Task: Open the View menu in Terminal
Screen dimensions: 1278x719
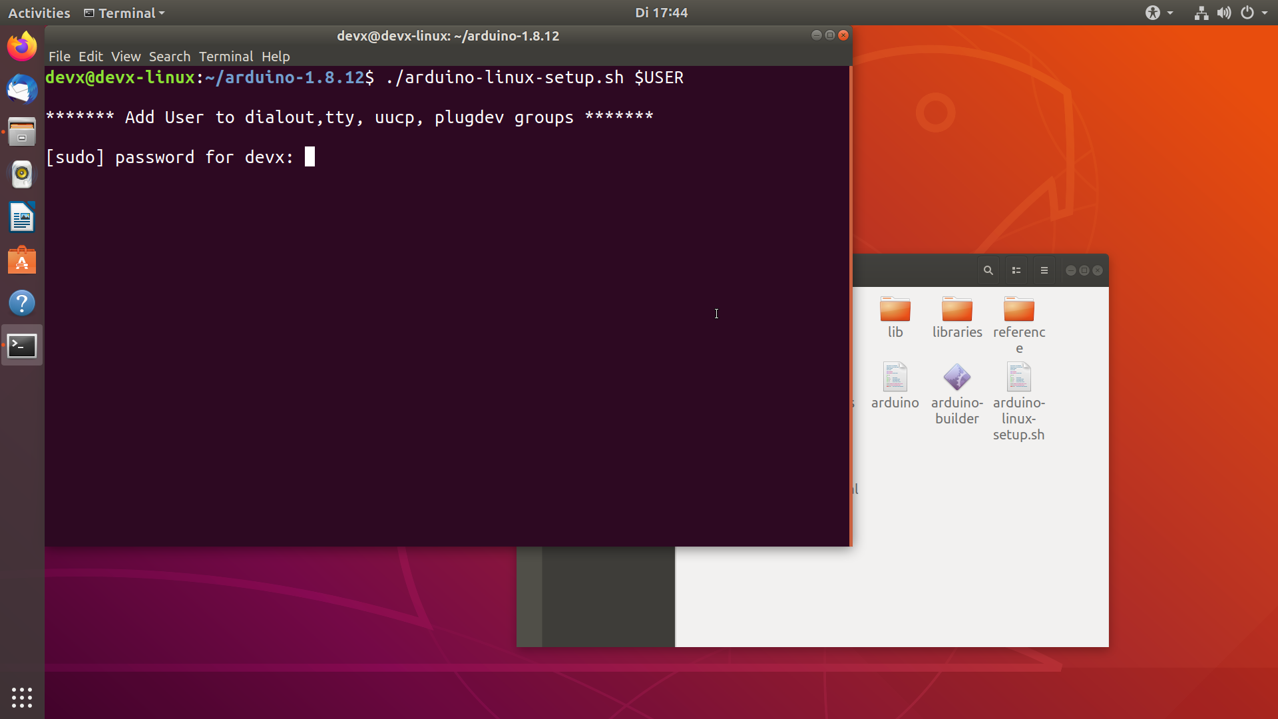Action: click(126, 57)
